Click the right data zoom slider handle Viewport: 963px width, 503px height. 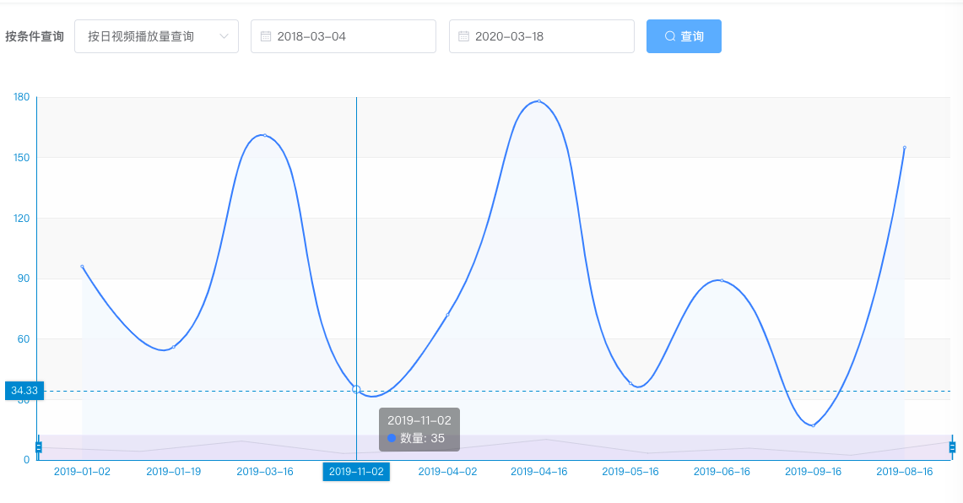click(x=952, y=447)
